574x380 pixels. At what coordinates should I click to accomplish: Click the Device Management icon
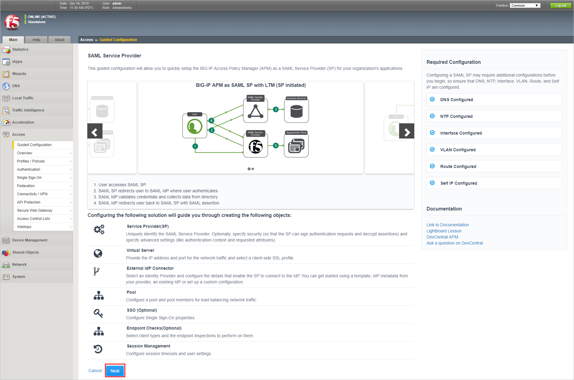[x=6, y=240]
